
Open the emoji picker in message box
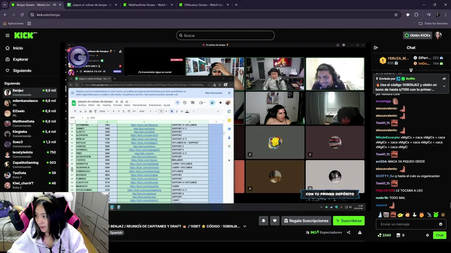point(440,224)
